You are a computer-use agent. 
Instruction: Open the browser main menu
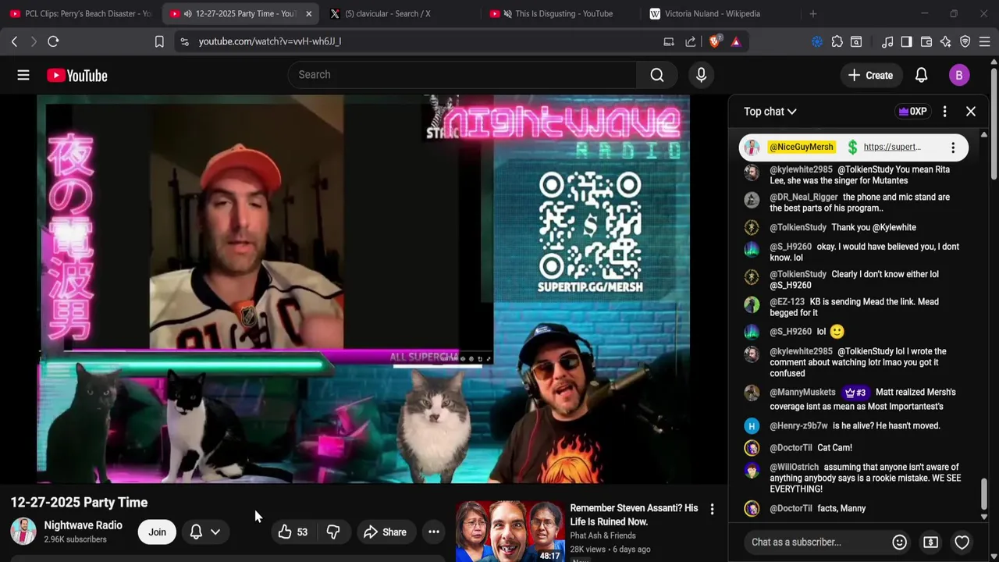coord(984,41)
